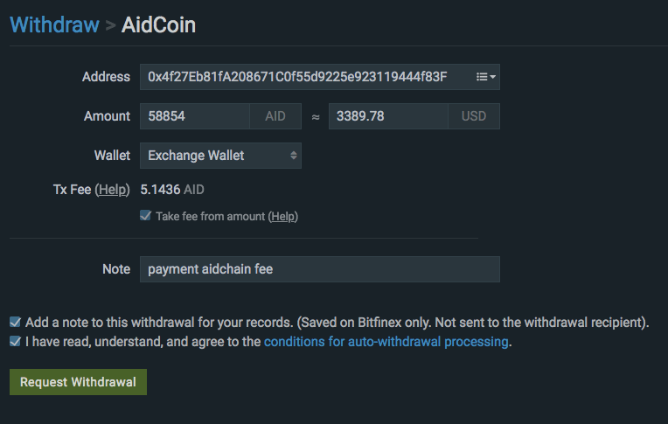Focus the Note text field

(x=319, y=269)
